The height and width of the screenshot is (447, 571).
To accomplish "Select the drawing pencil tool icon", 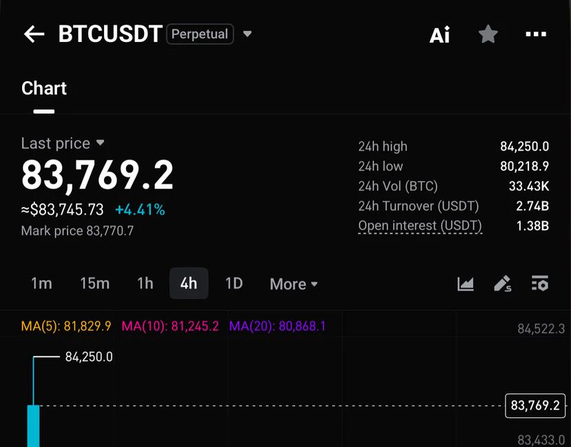I will click(503, 284).
